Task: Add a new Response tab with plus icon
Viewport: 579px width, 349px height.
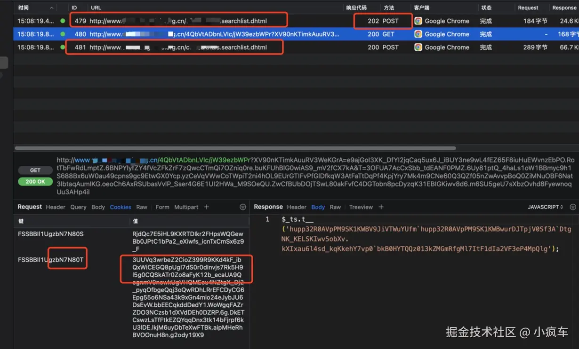Action: tap(381, 207)
